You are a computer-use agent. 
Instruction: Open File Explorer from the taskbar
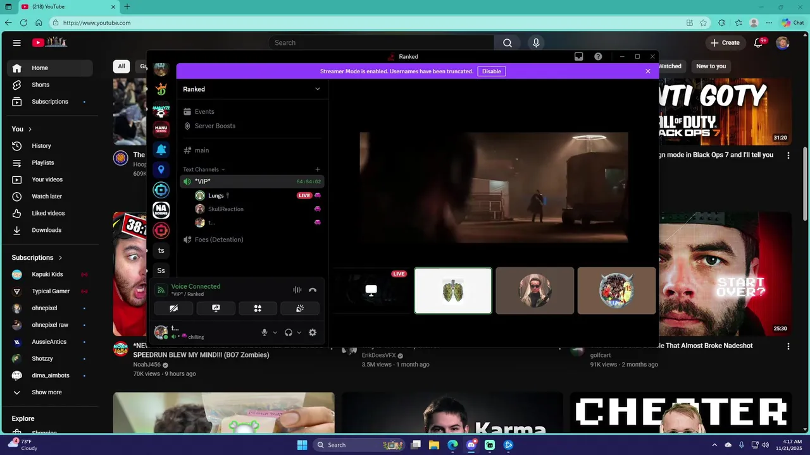tap(434, 445)
